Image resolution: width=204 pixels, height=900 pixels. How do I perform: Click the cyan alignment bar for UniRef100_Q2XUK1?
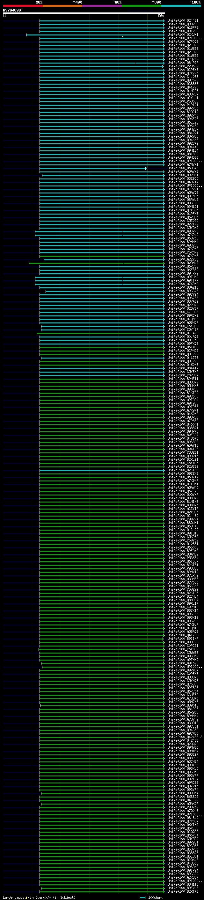96,34
